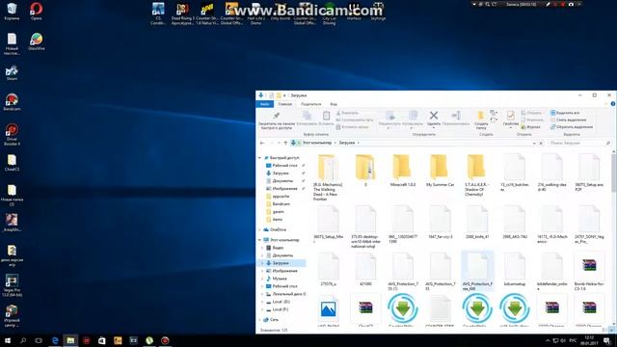Screen dimensions: 617x347
Task: Open Task View on the taskbar
Action: click(x=39, y=340)
